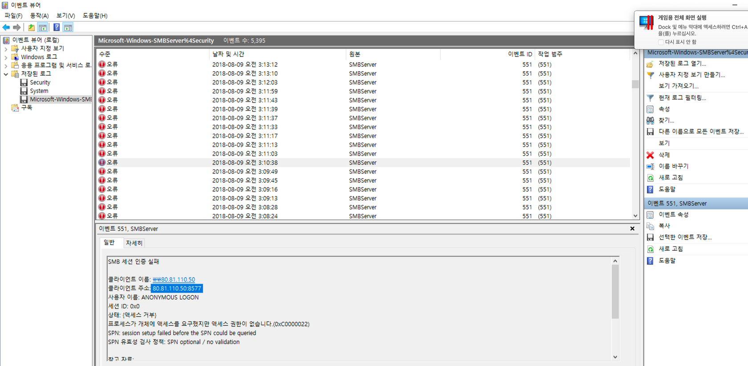Click refresh icon in the log actions section
The width and height of the screenshot is (748, 366).
(650, 177)
